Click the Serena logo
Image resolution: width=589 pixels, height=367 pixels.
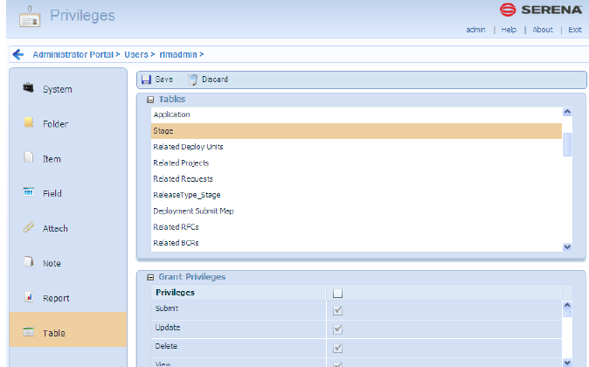pos(541,10)
